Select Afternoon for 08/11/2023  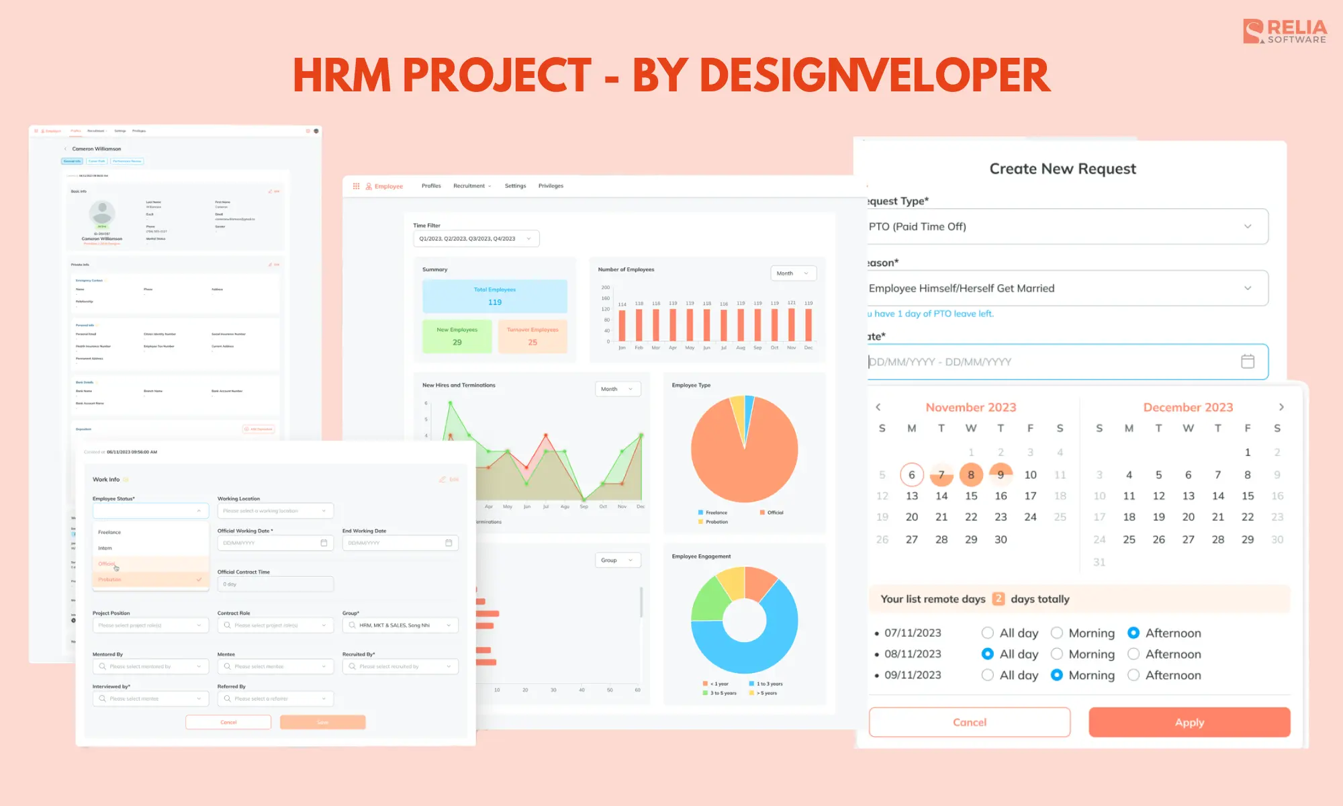pos(1133,654)
